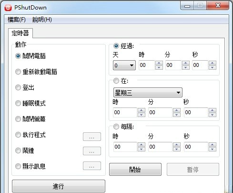Close the PShutDown window
The height and width of the screenshot is (193, 233).
pyautogui.click(x=218, y=6)
